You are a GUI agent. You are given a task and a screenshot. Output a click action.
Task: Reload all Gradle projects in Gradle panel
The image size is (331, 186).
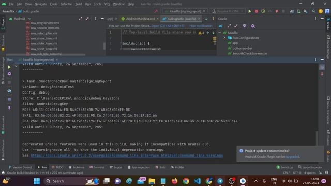pyautogui.click(x=221, y=26)
